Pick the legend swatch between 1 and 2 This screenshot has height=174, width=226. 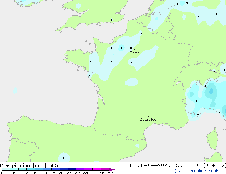tap(22, 169)
